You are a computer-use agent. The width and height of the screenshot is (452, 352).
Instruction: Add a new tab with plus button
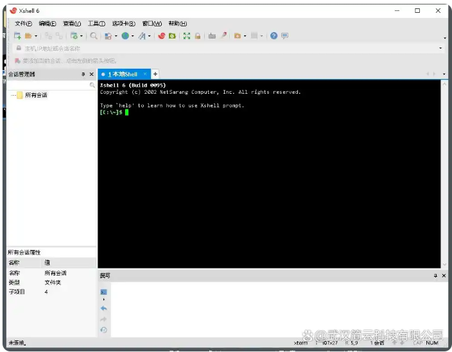coord(155,75)
